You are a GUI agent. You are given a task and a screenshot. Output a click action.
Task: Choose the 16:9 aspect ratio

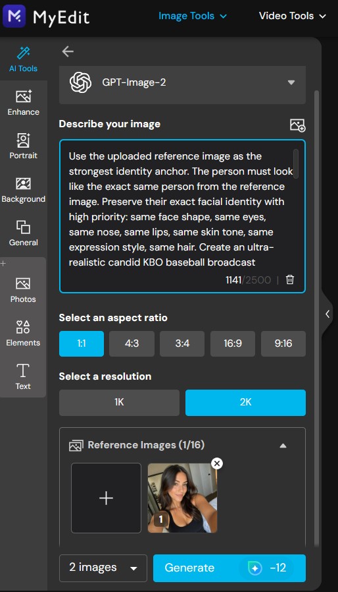pyautogui.click(x=233, y=343)
